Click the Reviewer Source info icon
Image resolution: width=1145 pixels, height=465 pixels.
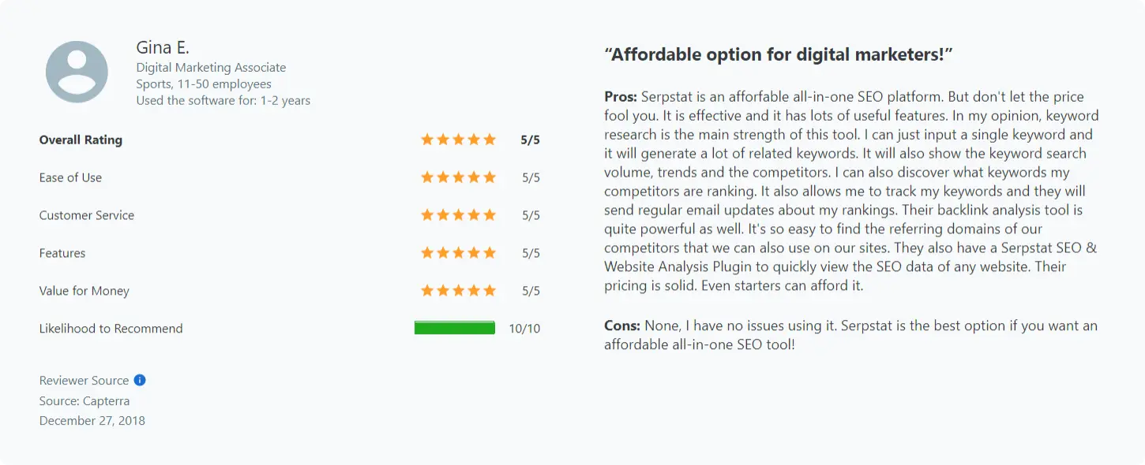tap(140, 380)
